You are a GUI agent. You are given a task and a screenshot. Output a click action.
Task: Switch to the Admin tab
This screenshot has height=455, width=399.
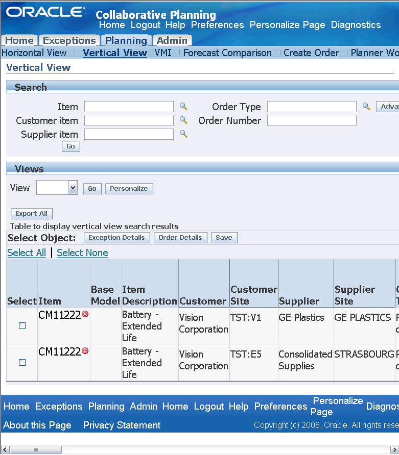[172, 40]
